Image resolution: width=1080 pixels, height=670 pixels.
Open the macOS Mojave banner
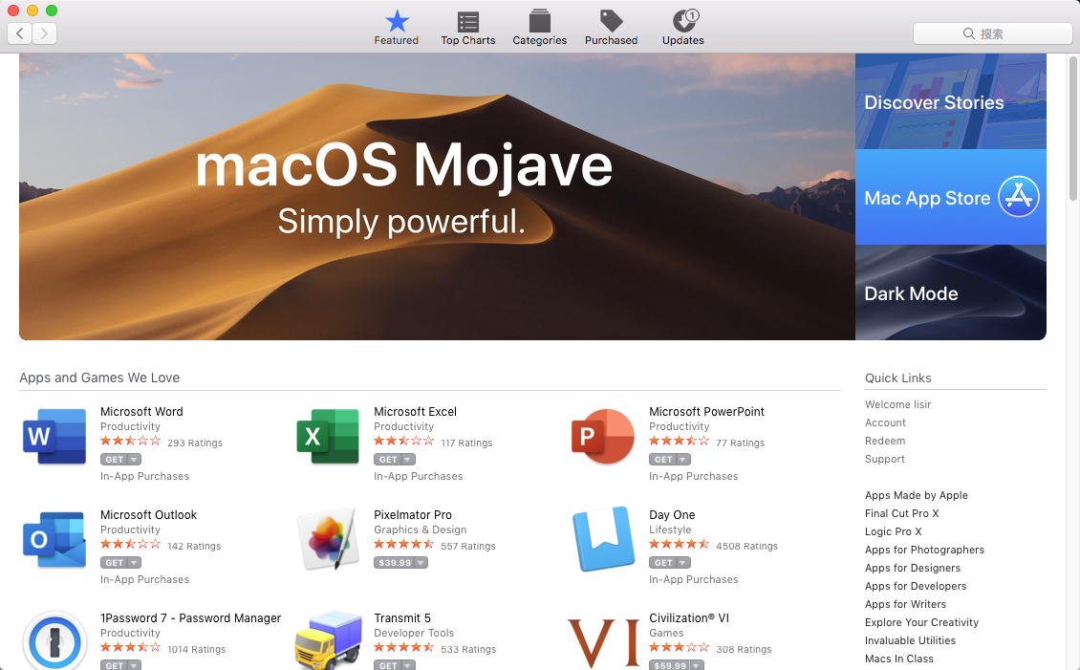(437, 197)
